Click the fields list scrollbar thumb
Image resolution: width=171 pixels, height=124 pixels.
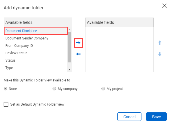click(x=70, y=47)
